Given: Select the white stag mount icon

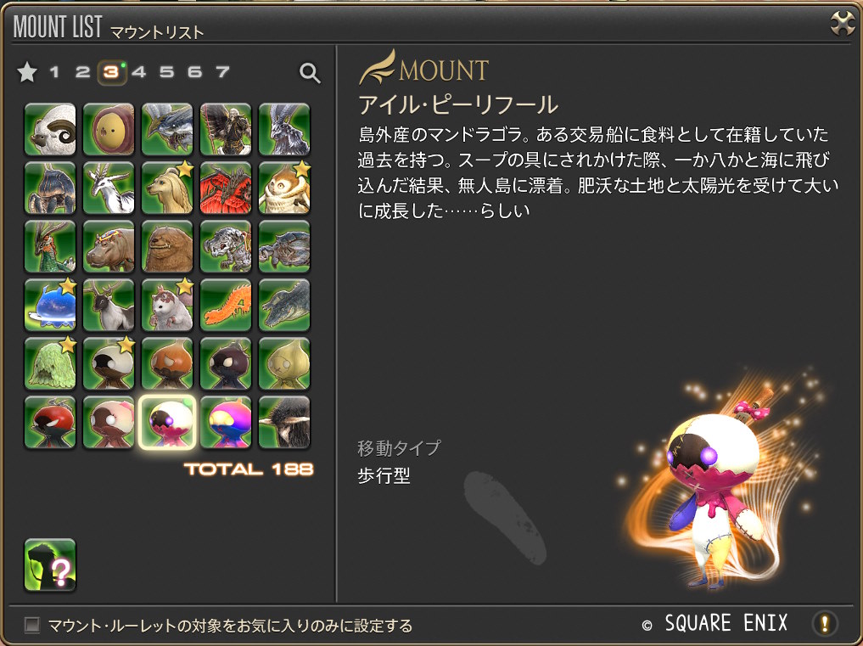Looking at the screenshot, I should 109,188.
